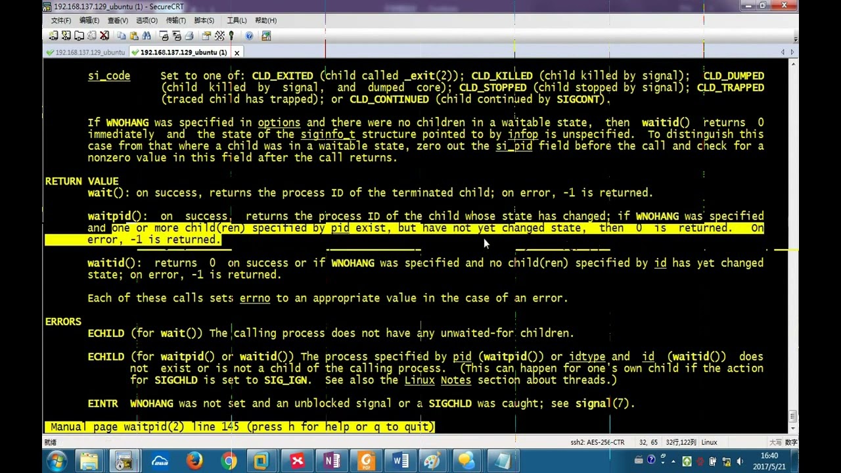Open File Explorer from the taskbar

click(89, 461)
